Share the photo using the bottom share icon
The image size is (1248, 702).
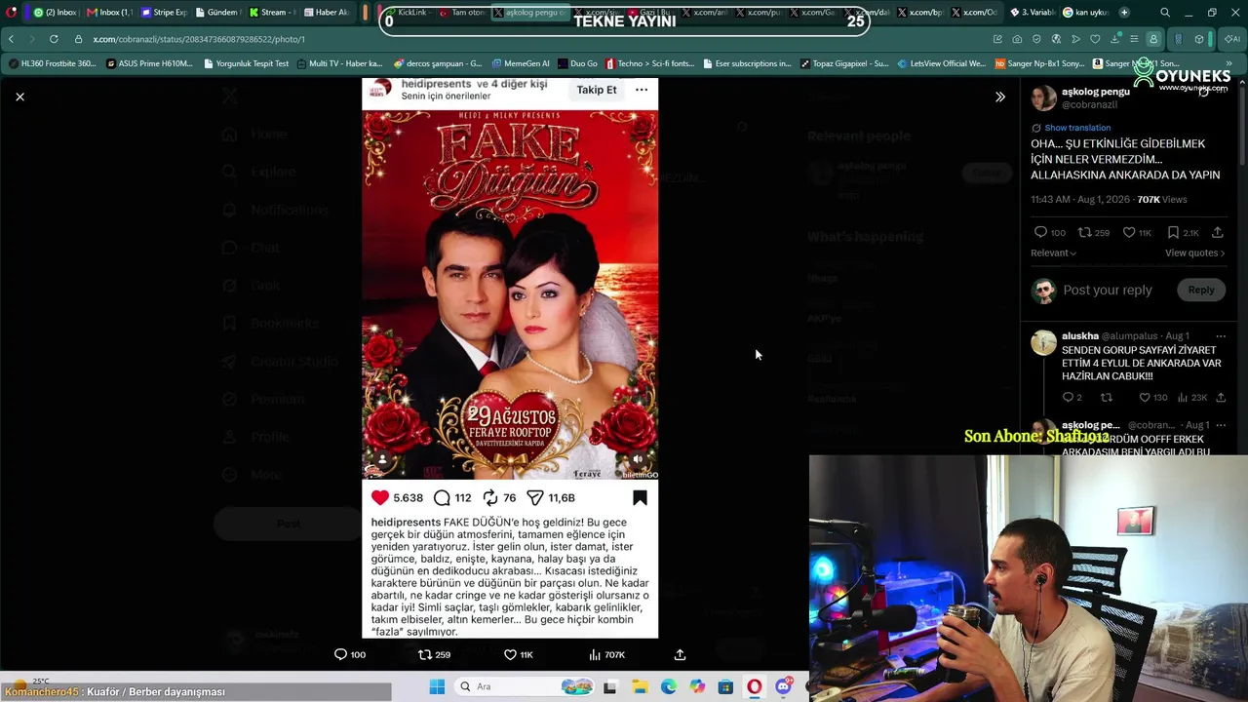click(x=680, y=654)
